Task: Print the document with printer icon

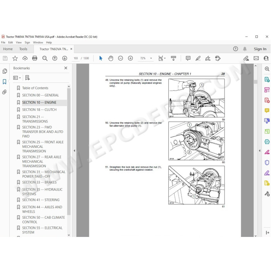Action: (35, 58)
